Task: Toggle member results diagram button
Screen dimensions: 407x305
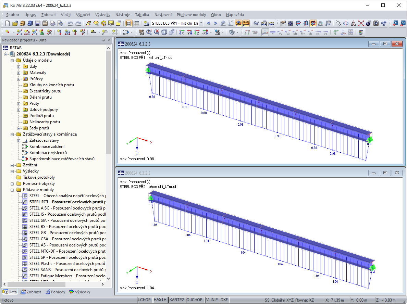Action: [265, 32]
